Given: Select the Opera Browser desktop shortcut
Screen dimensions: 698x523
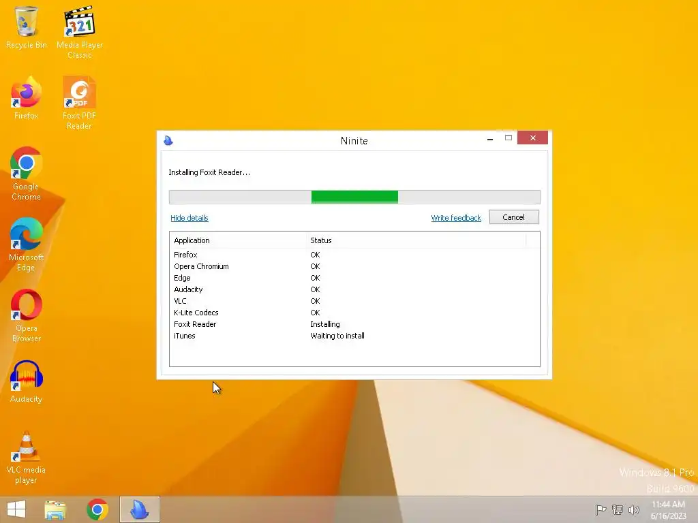Looking at the screenshot, I should click(x=27, y=315).
